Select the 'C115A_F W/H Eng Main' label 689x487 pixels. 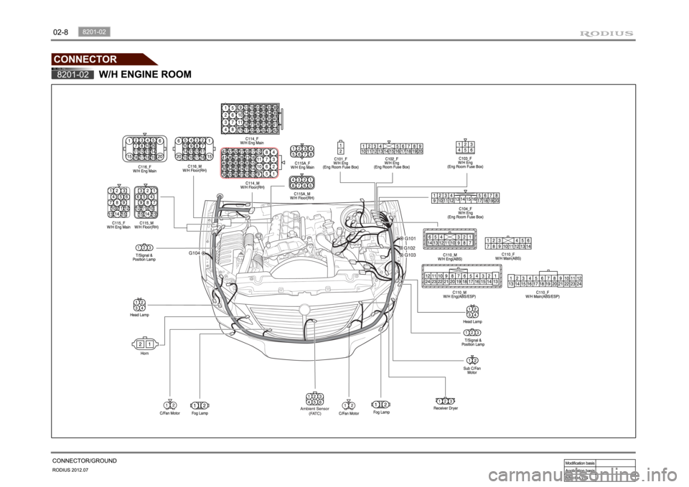pyautogui.click(x=302, y=165)
